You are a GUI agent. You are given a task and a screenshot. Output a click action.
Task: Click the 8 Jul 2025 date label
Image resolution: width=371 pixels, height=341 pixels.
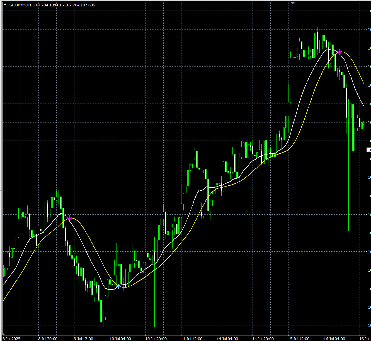click(x=11, y=339)
